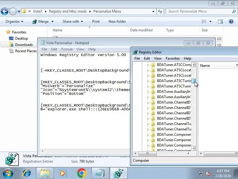238x179 pixels.
Task: Open the Organize menu
Action: [x=14, y=21]
